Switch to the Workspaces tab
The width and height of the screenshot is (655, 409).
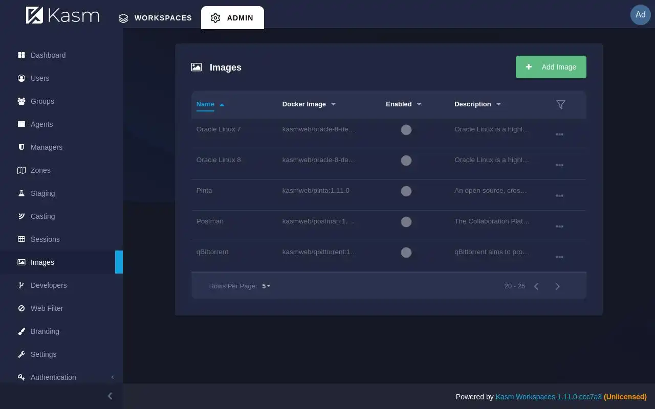[x=155, y=18]
